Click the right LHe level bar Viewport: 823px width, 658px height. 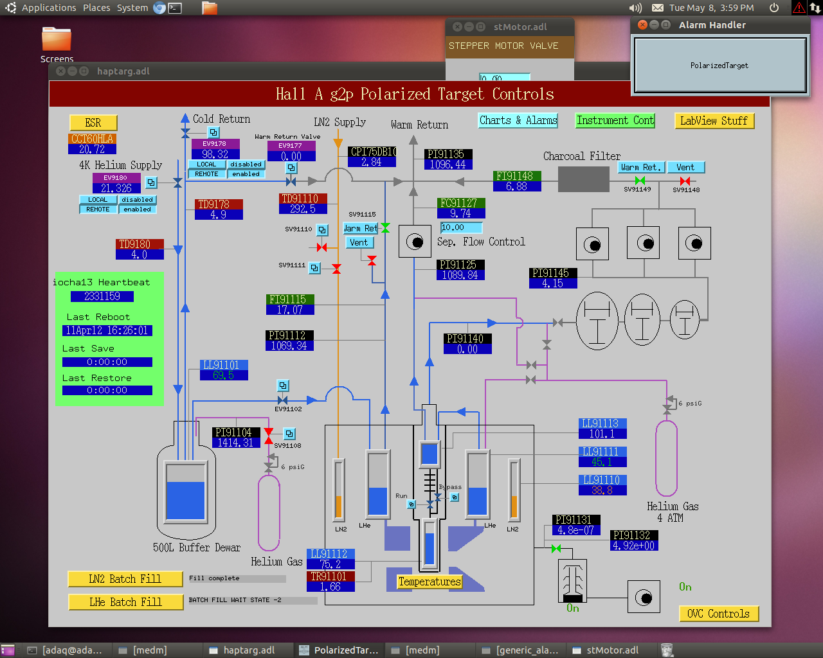(x=477, y=484)
